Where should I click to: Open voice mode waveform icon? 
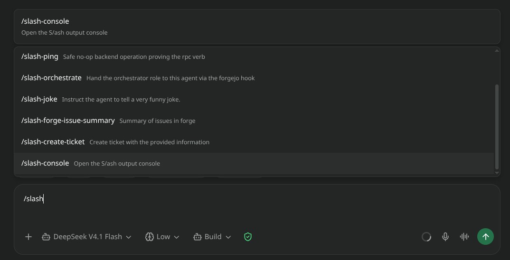(464, 237)
